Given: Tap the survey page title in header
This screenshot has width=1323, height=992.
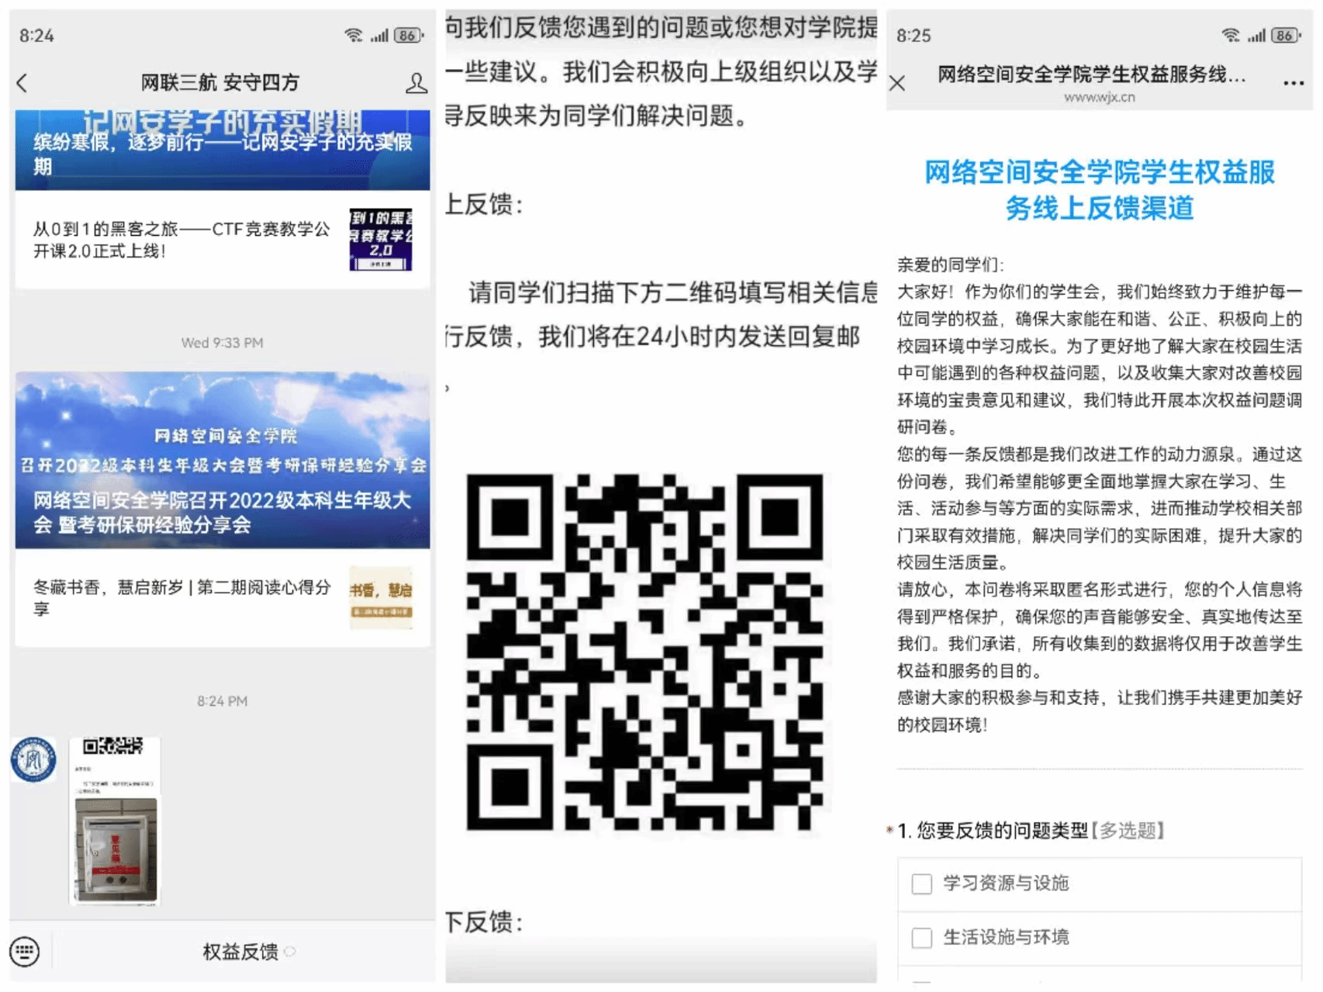Looking at the screenshot, I should pyautogui.click(x=1091, y=74).
